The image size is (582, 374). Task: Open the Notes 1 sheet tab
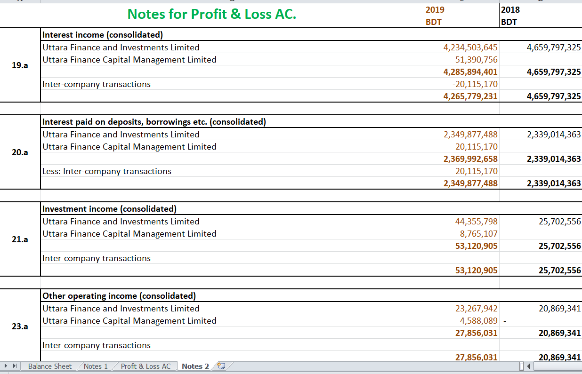96,366
